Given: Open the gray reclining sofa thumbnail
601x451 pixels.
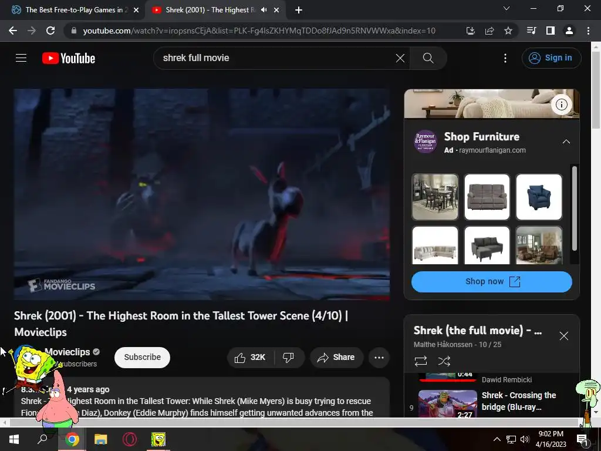Looking at the screenshot, I should [x=487, y=197].
